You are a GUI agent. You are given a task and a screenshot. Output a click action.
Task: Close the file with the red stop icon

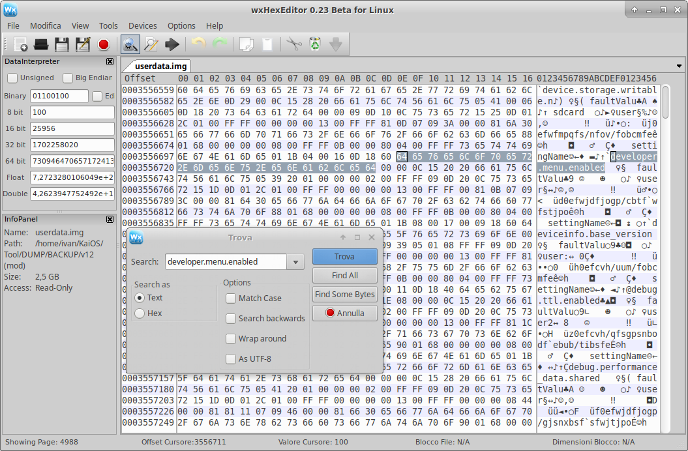(104, 44)
